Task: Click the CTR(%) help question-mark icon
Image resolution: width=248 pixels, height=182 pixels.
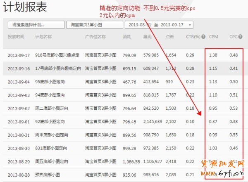Action: tap(204, 37)
